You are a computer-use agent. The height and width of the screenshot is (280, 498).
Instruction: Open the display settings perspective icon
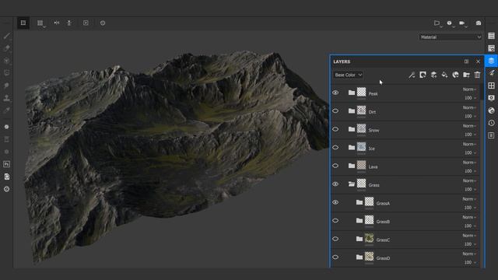(437, 23)
